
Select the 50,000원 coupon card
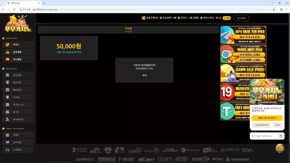(x=69, y=48)
